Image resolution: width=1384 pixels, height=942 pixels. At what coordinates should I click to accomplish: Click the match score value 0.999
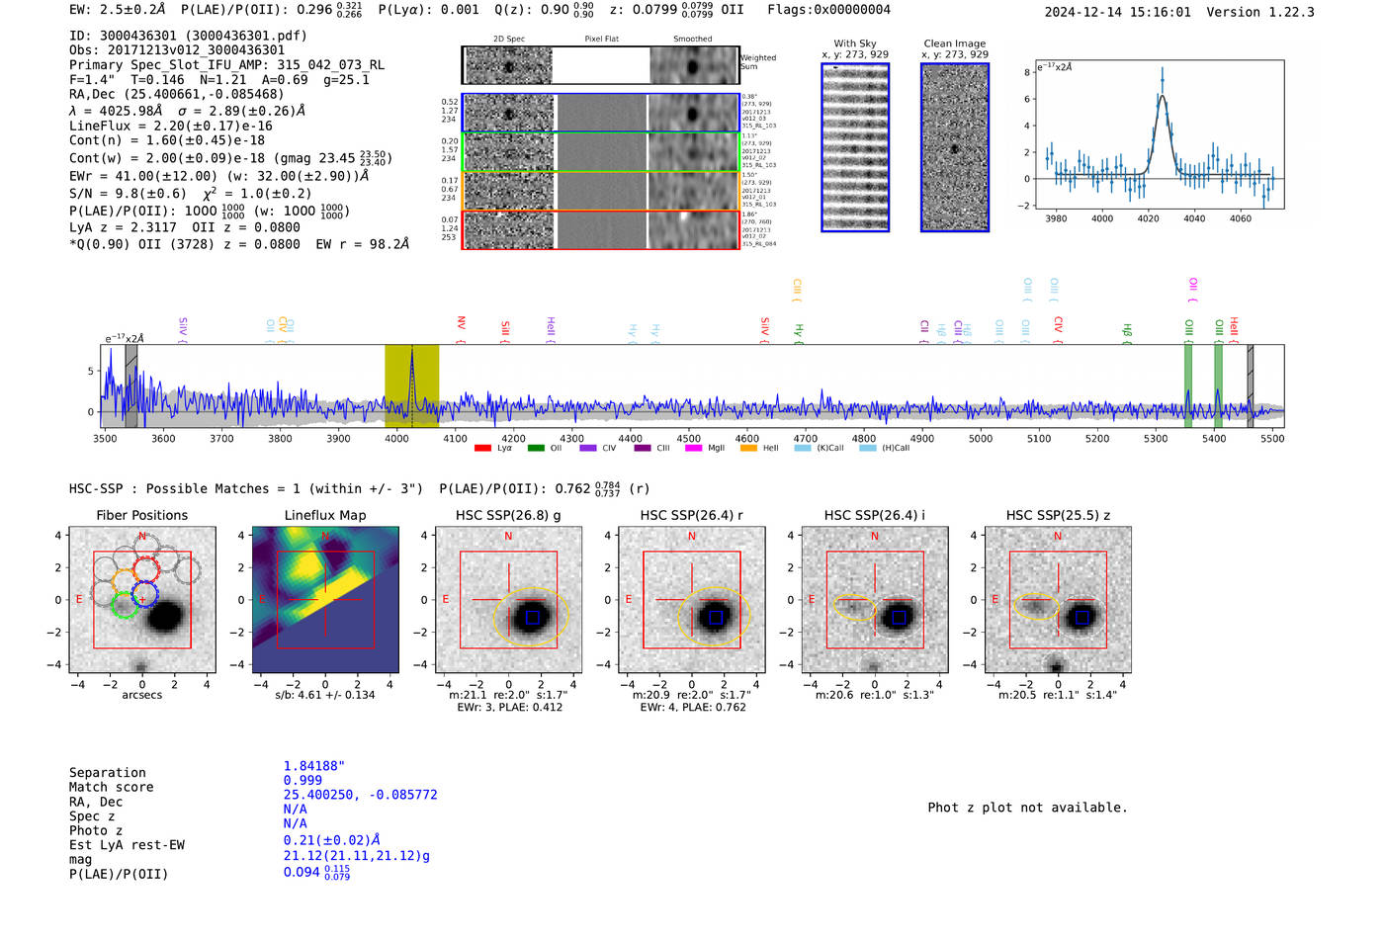click(303, 780)
